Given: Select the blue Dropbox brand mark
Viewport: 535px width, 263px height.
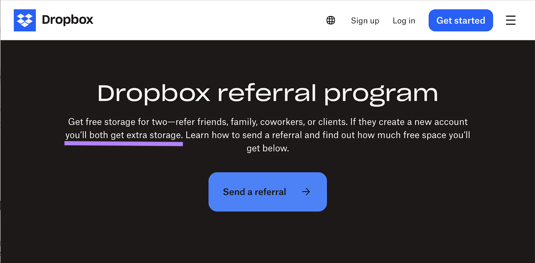Looking at the screenshot, I should [24, 20].
